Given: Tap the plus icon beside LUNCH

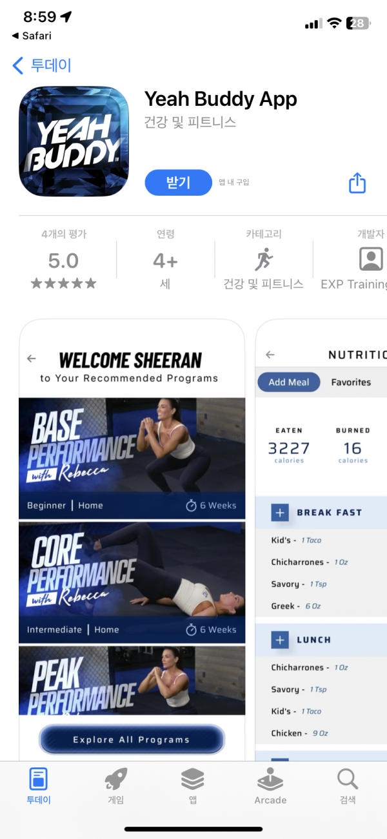Looking at the screenshot, I should pos(280,640).
